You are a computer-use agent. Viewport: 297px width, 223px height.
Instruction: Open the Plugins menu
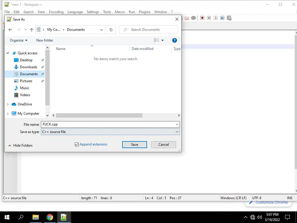tap(144, 12)
